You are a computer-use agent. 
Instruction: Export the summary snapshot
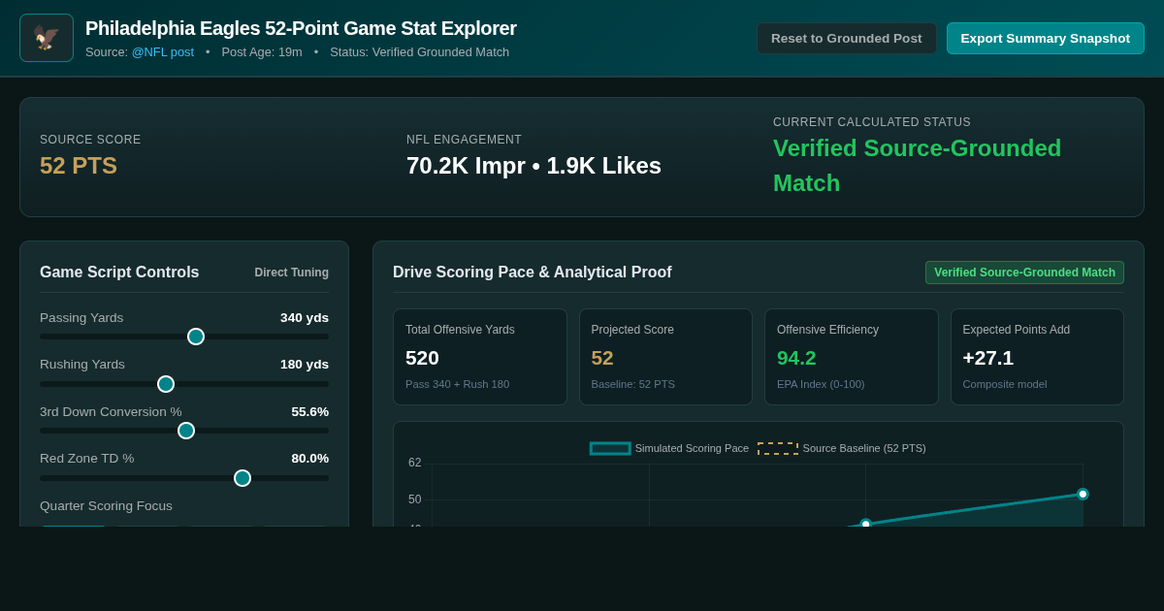1046,38
